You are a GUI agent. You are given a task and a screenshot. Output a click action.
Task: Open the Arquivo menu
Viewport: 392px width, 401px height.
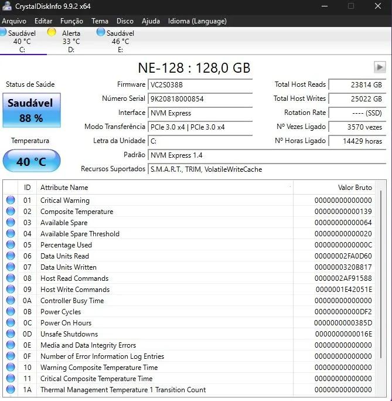click(x=14, y=21)
